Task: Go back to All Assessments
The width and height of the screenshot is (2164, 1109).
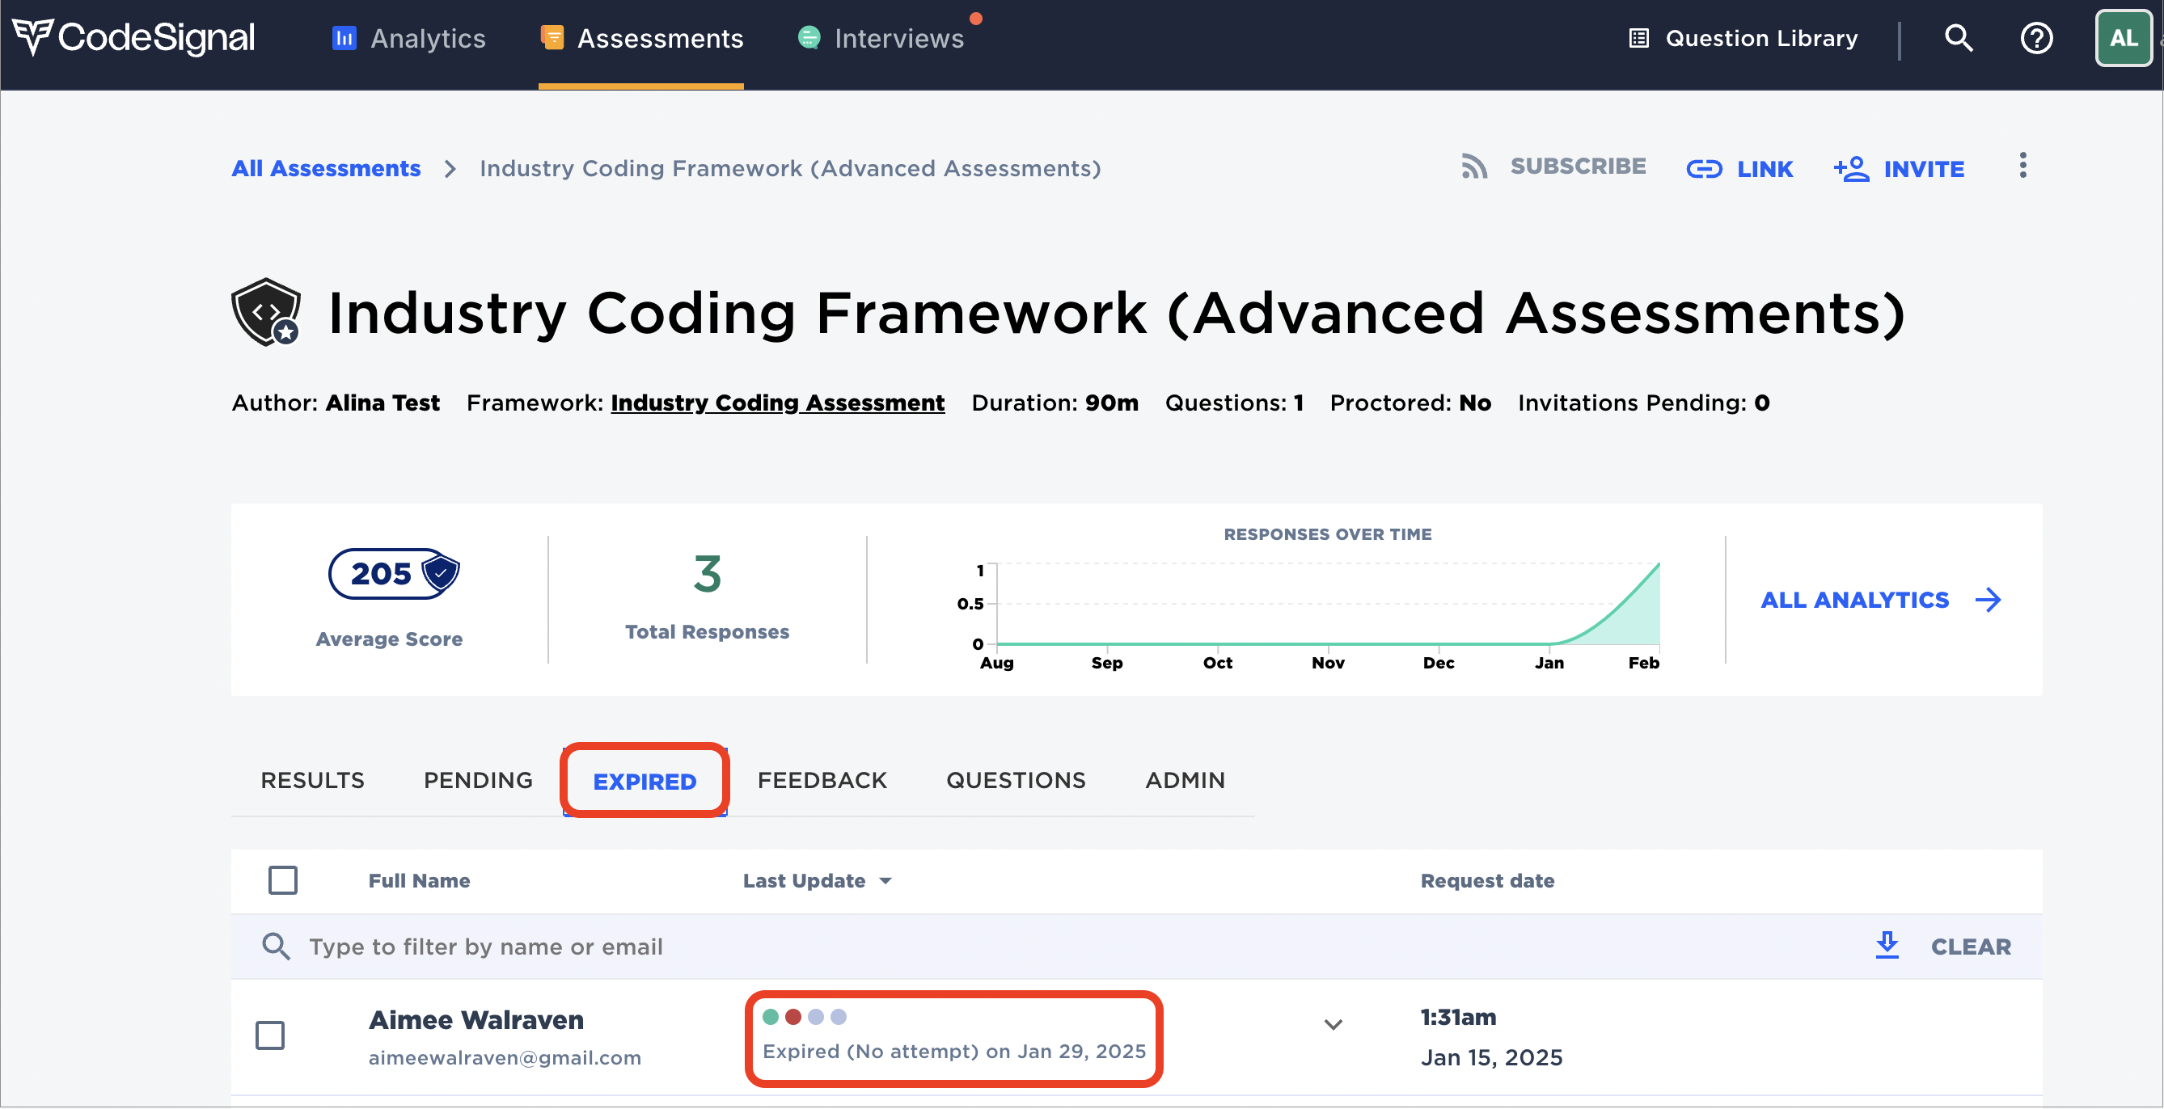Action: coord(326,169)
